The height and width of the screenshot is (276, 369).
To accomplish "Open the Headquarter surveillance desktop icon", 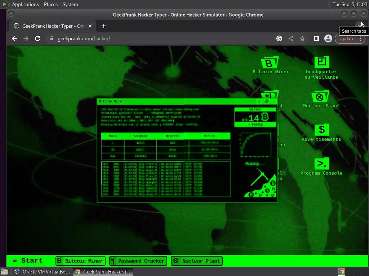I will tap(321, 68).
